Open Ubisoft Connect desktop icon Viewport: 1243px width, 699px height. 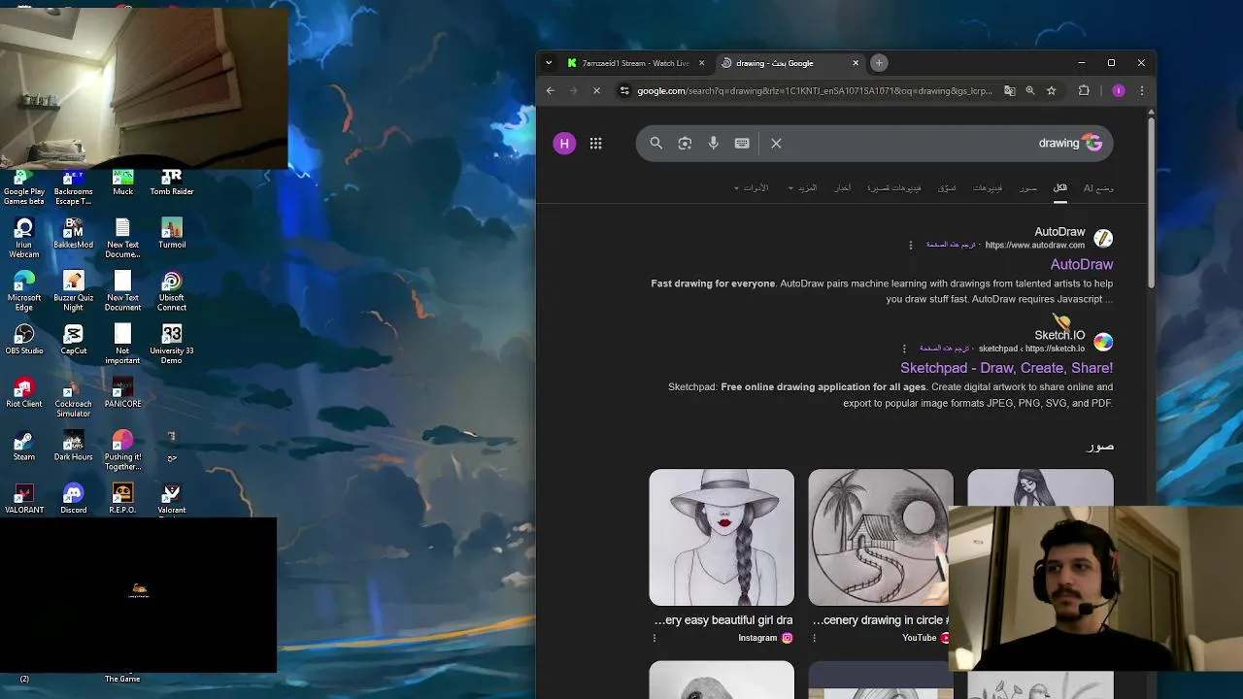172,292
